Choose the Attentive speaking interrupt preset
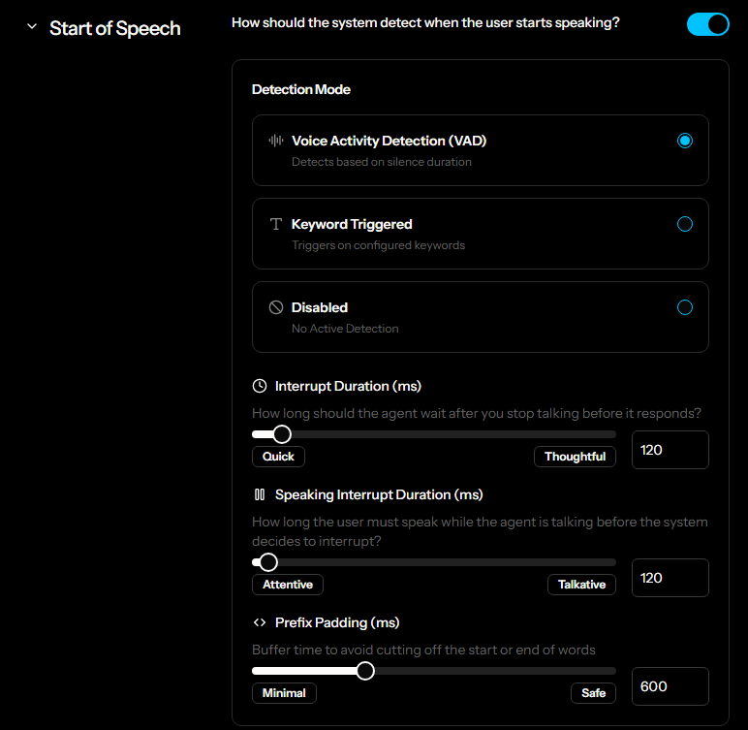This screenshot has width=748, height=730. coord(288,585)
